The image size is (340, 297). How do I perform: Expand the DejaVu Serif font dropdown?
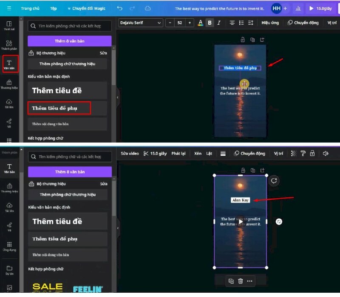click(x=141, y=23)
